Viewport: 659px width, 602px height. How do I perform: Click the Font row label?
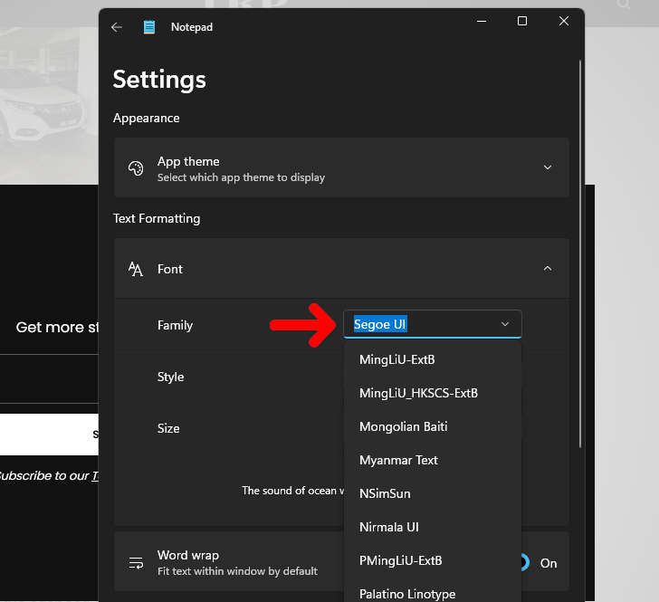click(x=170, y=269)
